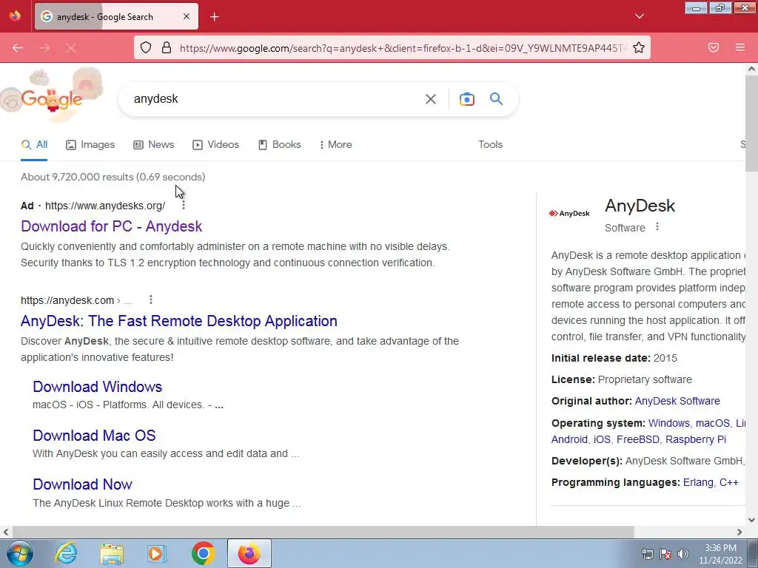The height and width of the screenshot is (568, 758).
Task: Click the AnyDesk logo in the knowledge panel
Action: tap(569, 214)
